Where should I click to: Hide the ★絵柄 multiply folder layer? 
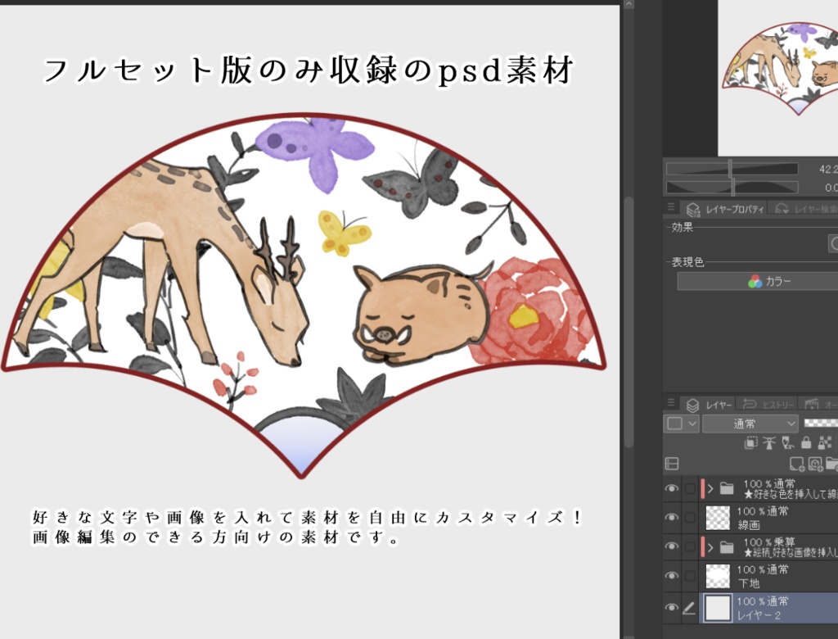tap(672, 547)
